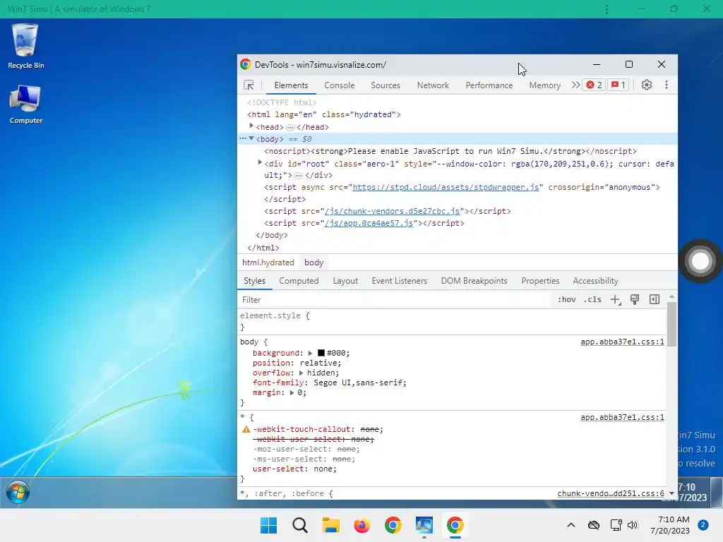Viewport: 723px width, 542px height.
Task: Open DOM Breakpoints pane tab
Action: coord(474,281)
